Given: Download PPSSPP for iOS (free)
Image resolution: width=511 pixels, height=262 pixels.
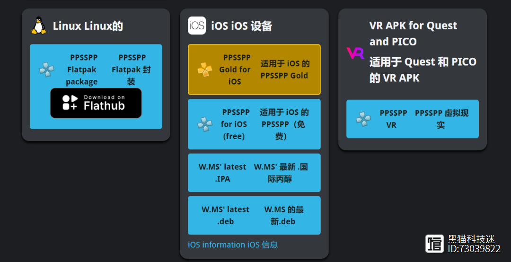Looking at the screenshot, I should tap(254, 124).
